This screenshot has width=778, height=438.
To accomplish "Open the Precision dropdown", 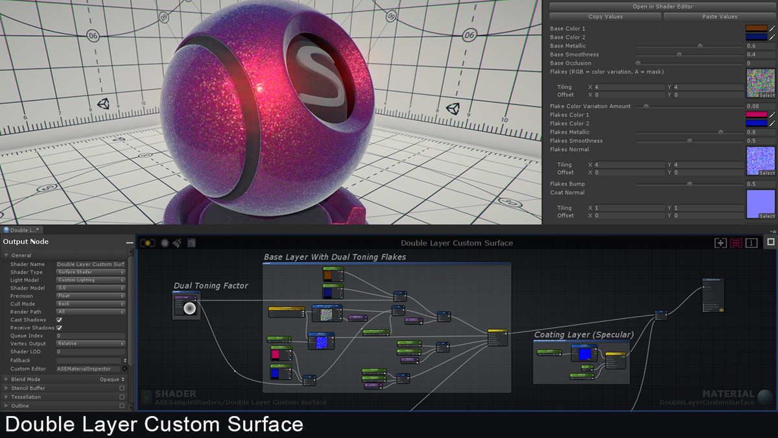I will click(91, 296).
